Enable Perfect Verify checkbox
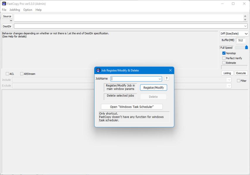This screenshot has height=175, width=250. tap(224, 58)
